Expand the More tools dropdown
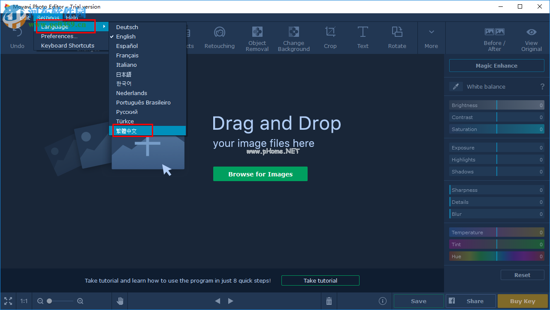 pyautogui.click(x=431, y=38)
